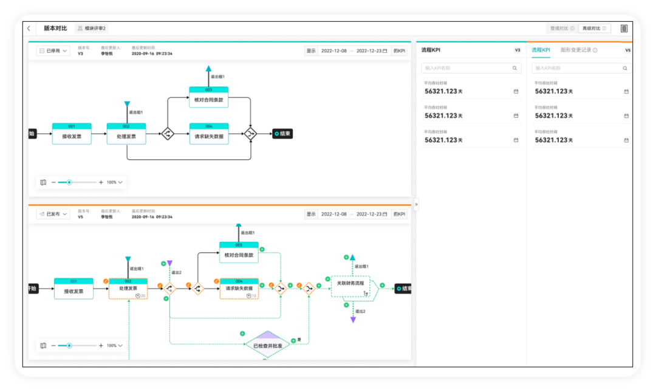Viewport: 656px width, 392px height.
Task: Open the 100% zoom dropdown in the V5 canvas
Action: (115, 346)
